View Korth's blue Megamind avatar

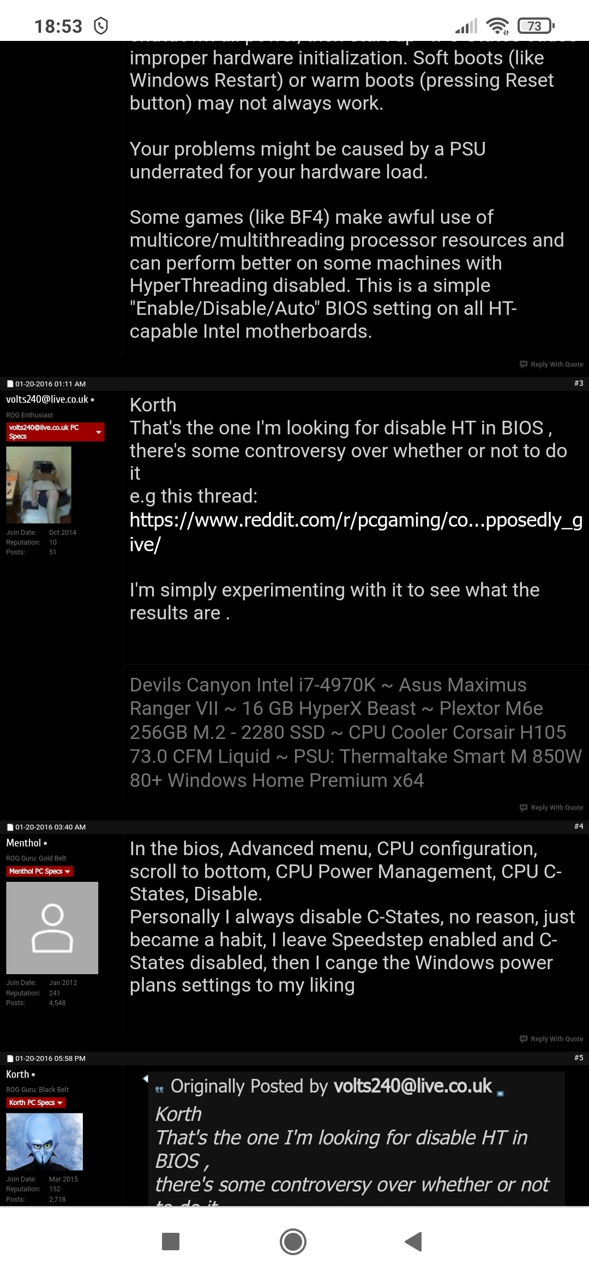44,1142
